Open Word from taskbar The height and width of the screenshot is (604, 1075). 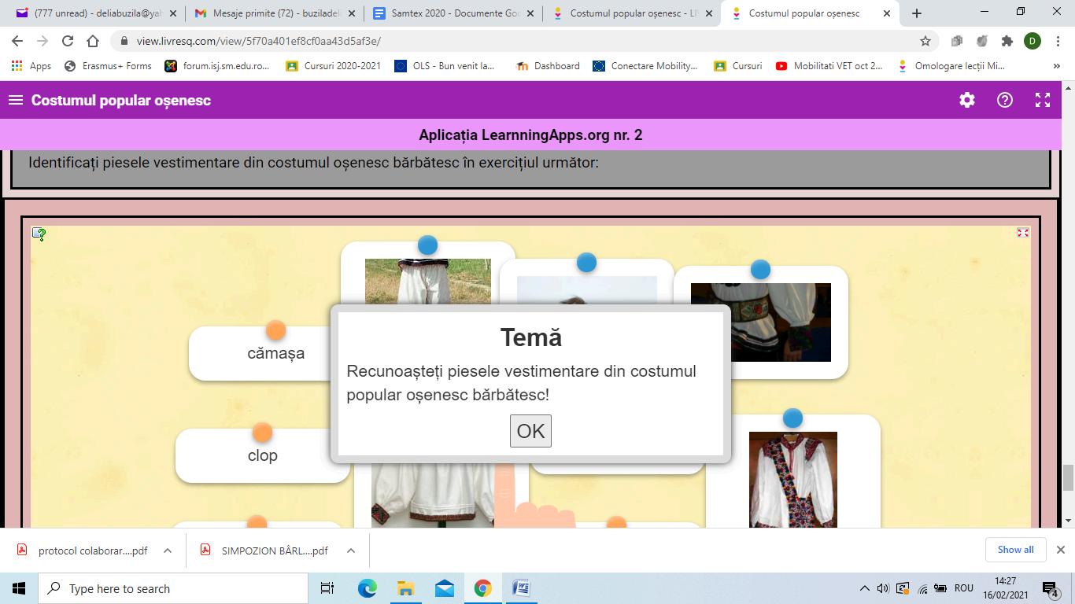[x=521, y=588]
